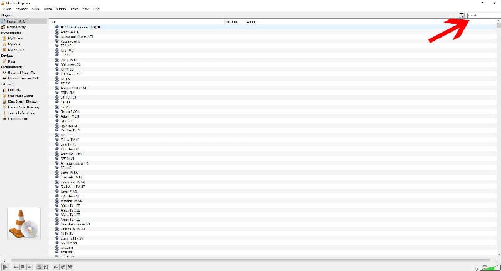
Task: Open My Pictures in sidebar
Action: 24,50
